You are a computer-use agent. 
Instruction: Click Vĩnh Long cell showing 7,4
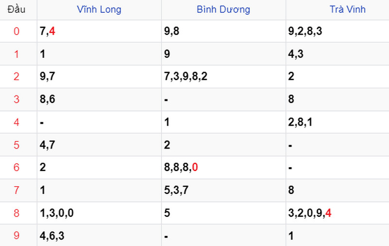coord(99,31)
